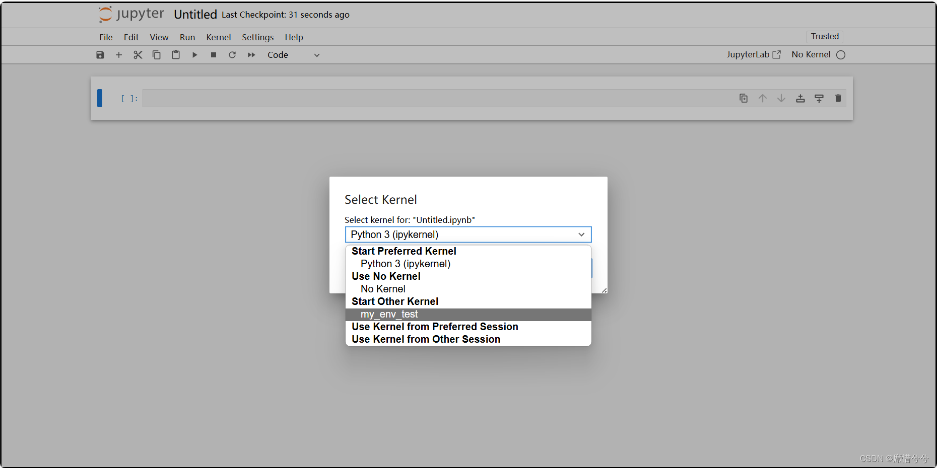Click the blue cell collapser bar
Viewport: 937px width, 468px height.
[100, 98]
